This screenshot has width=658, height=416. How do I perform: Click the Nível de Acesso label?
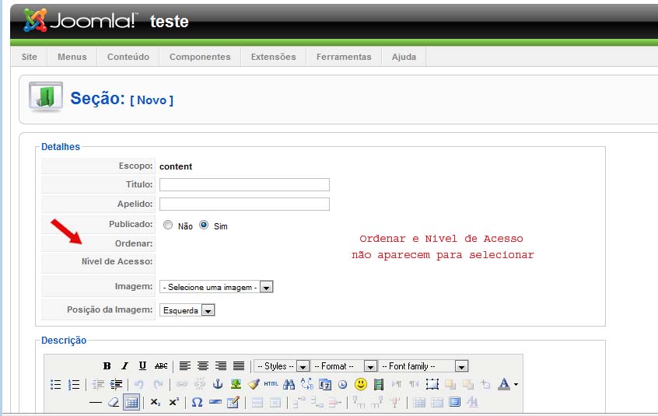click(x=117, y=261)
